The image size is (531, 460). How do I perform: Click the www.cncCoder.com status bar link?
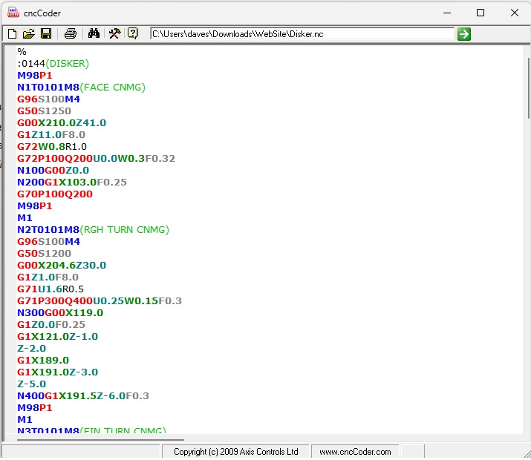[x=355, y=451]
